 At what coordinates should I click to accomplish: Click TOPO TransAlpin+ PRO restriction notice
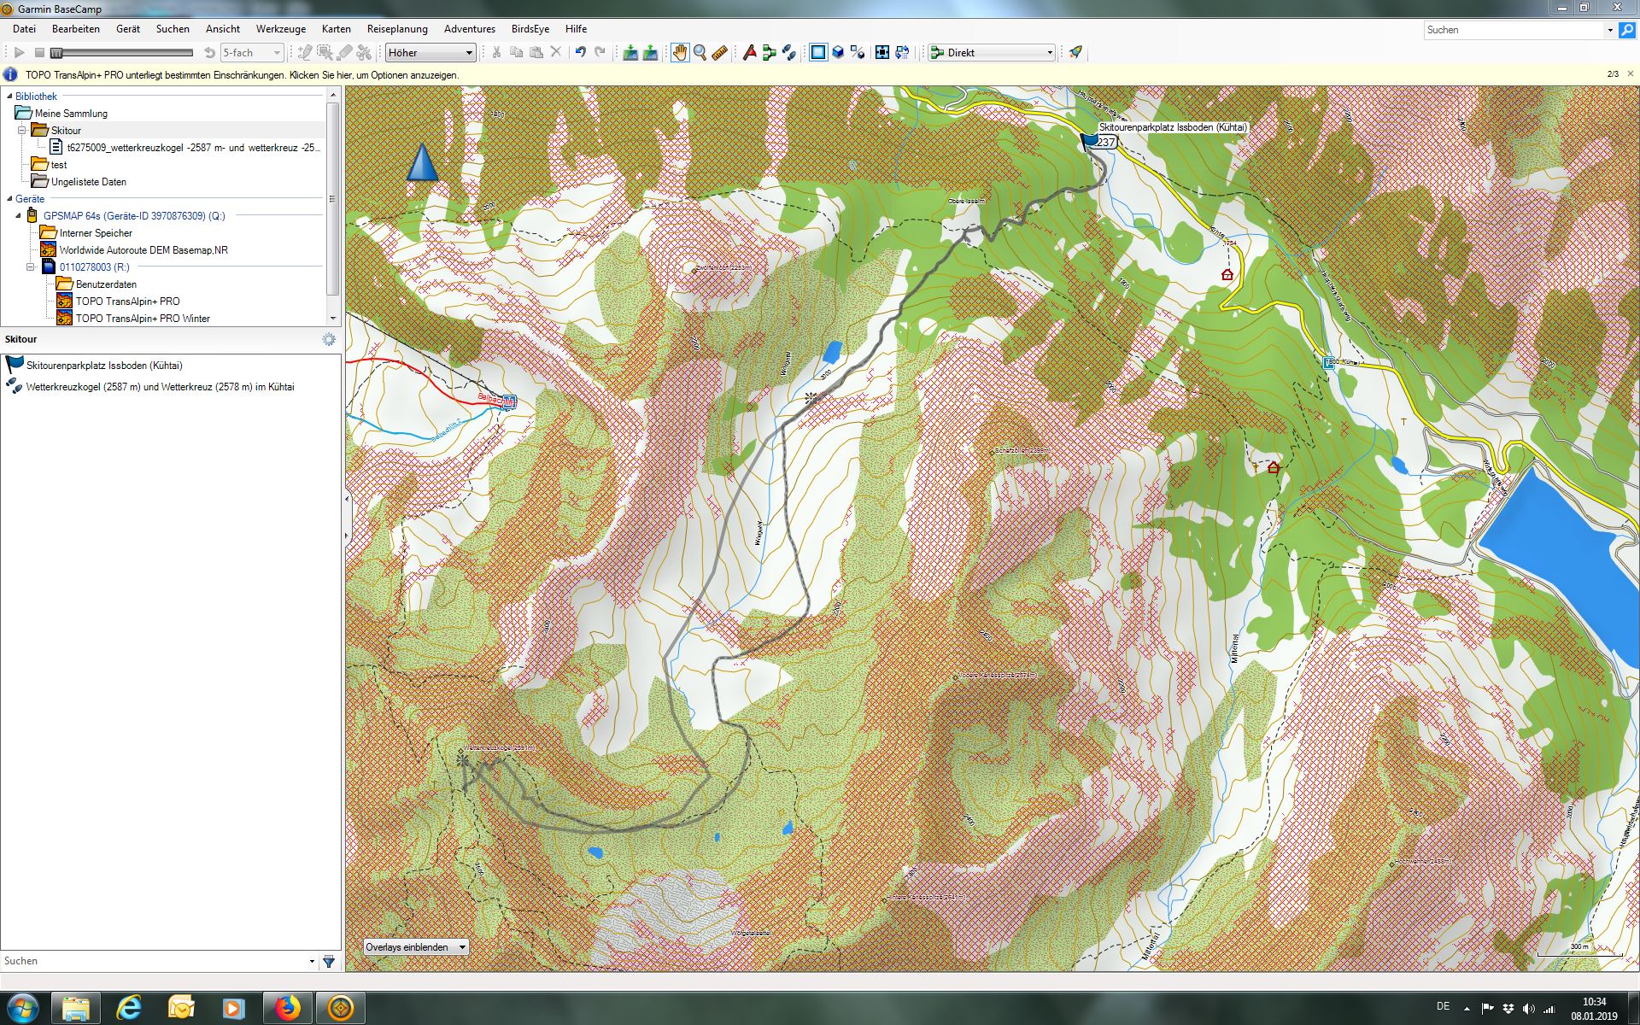coord(242,75)
